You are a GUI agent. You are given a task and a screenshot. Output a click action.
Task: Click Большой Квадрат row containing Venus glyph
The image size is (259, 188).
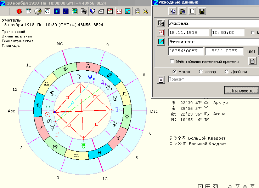click(197, 138)
